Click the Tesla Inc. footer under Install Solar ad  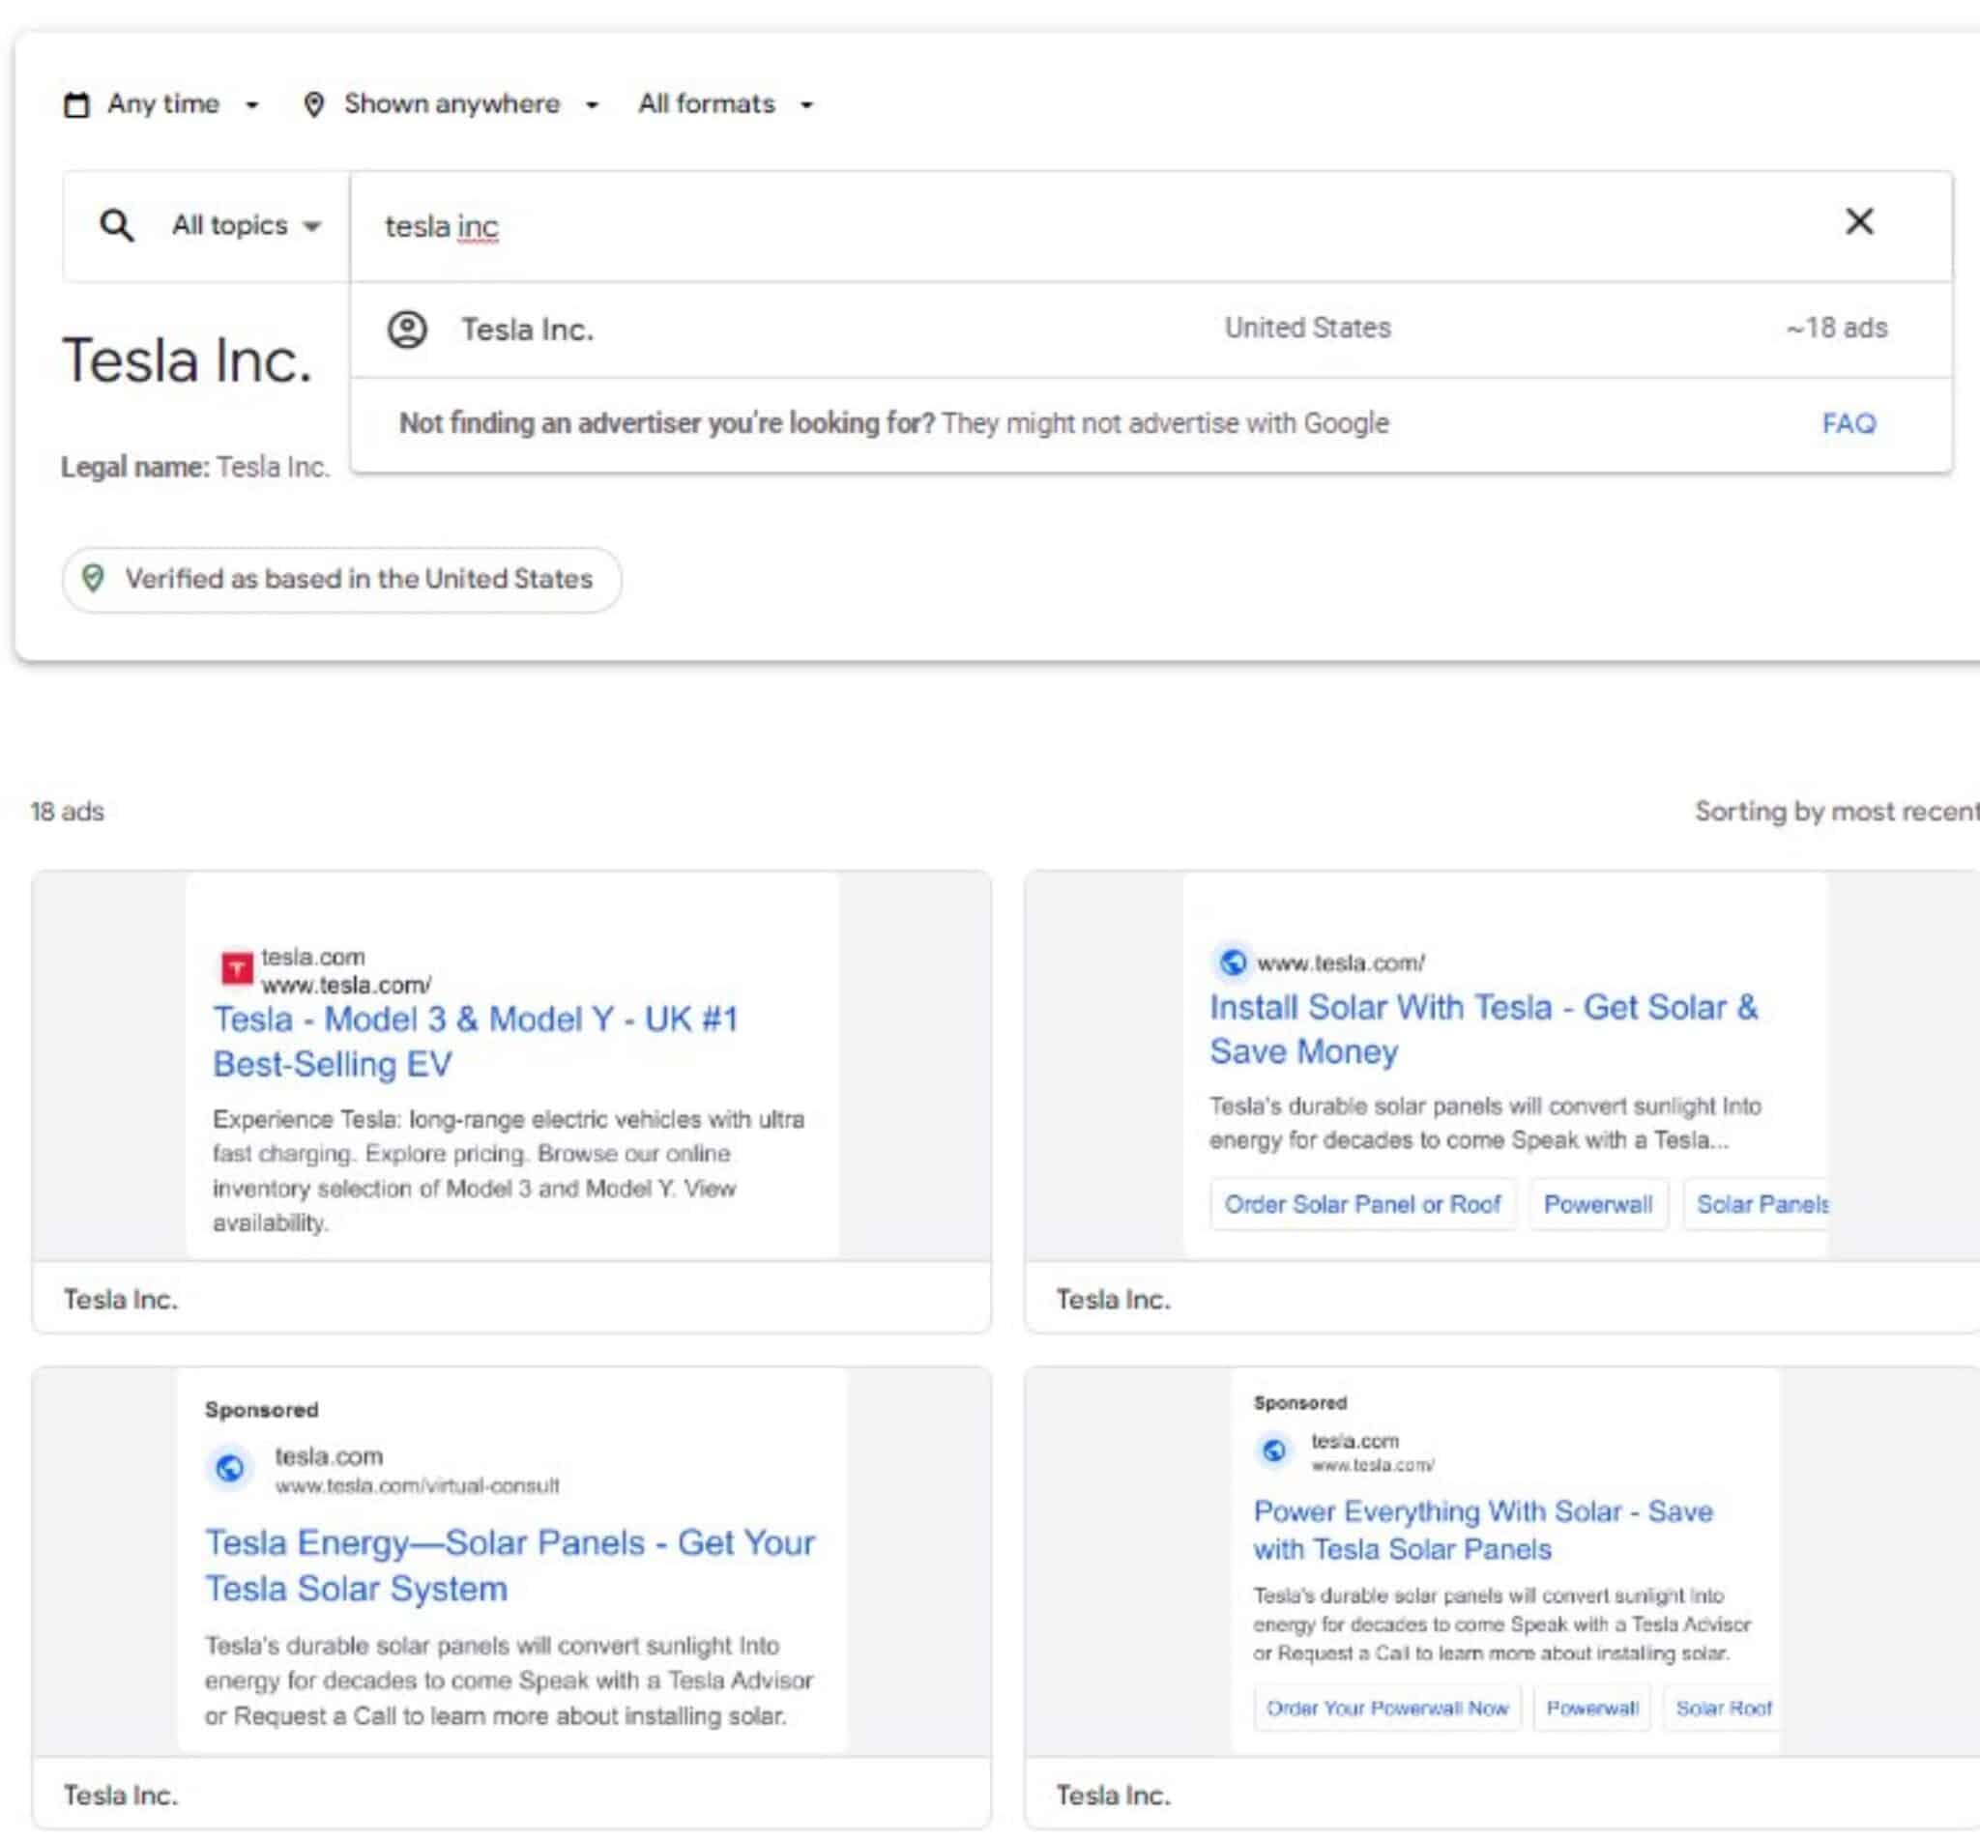1113,1299
